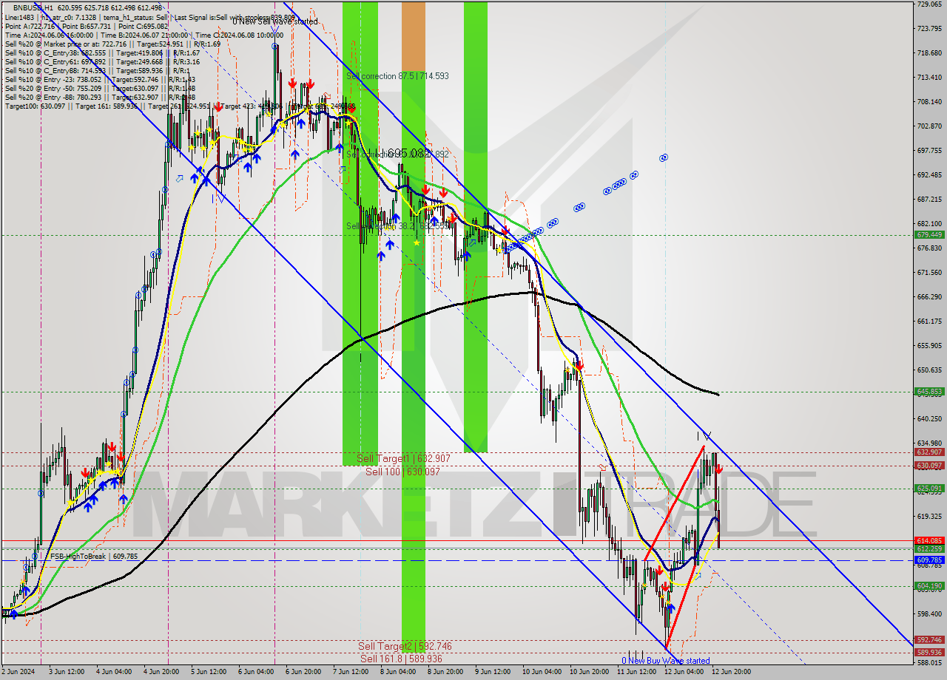Click the '11 Jun 12:00' time axis label
Screen dimensions: 947x680
point(636,673)
